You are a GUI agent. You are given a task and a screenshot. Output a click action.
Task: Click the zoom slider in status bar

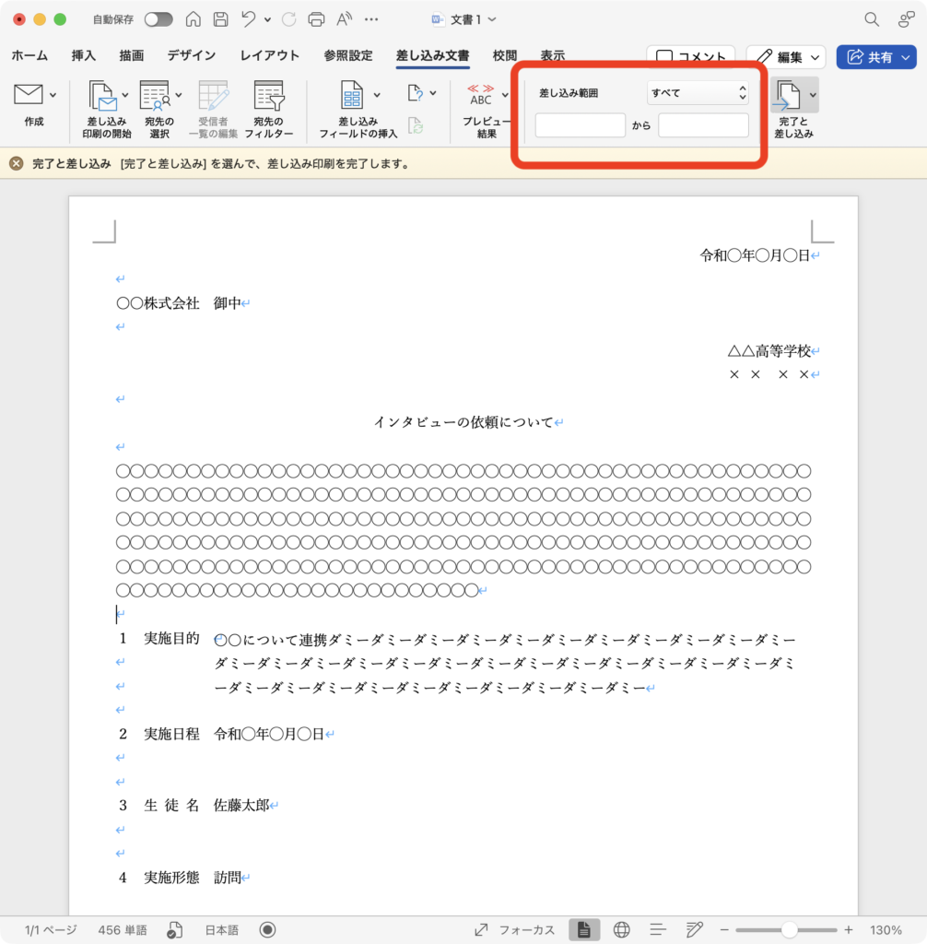tap(789, 929)
